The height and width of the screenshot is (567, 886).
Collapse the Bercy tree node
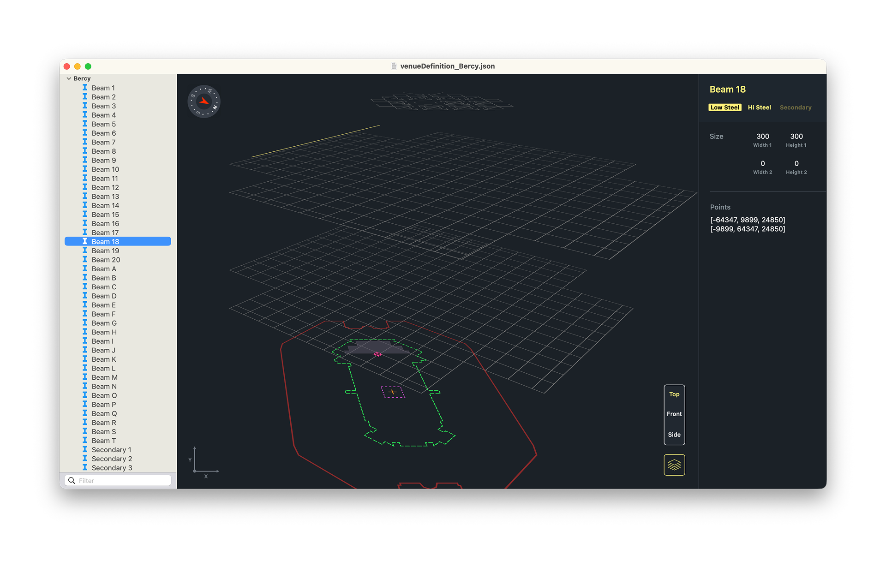tap(68, 78)
